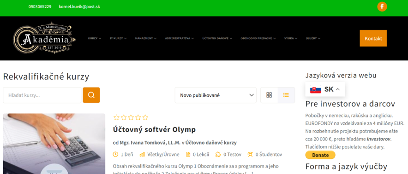Open the Účtovný softvér Olymp course title

coord(154,129)
